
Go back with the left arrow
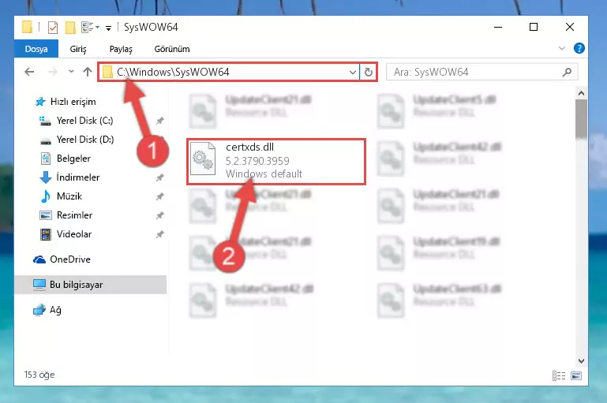pos(29,72)
